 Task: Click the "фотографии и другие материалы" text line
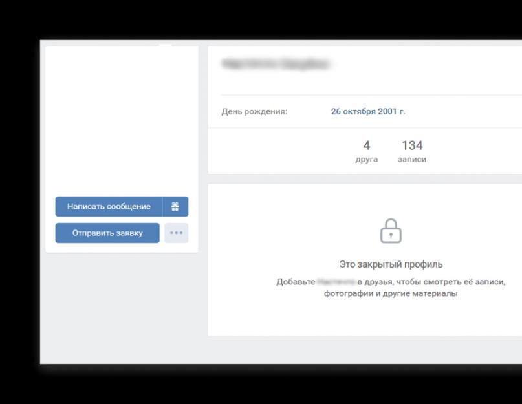click(391, 293)
